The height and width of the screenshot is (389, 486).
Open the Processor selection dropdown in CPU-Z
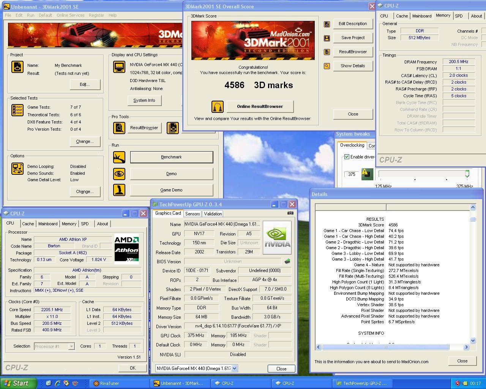pyautogui.click(x=71, y=346)
